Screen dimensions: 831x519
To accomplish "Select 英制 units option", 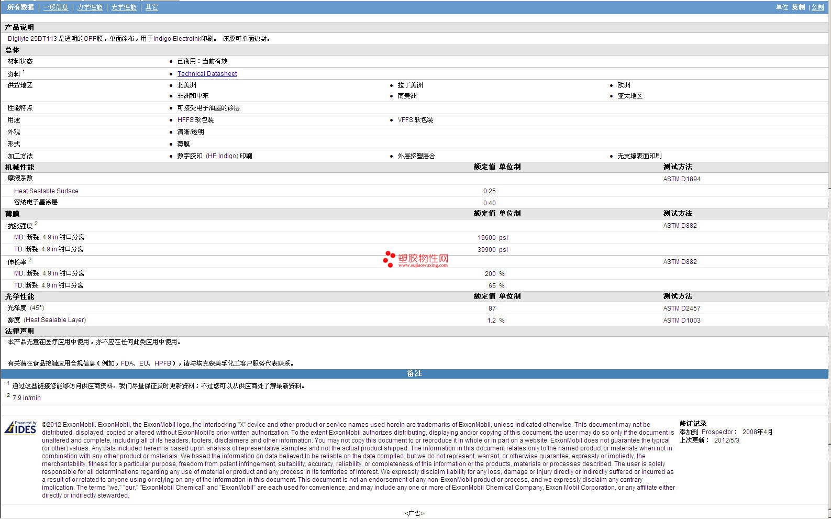I will pyautogui.click(x=798, y=7).
